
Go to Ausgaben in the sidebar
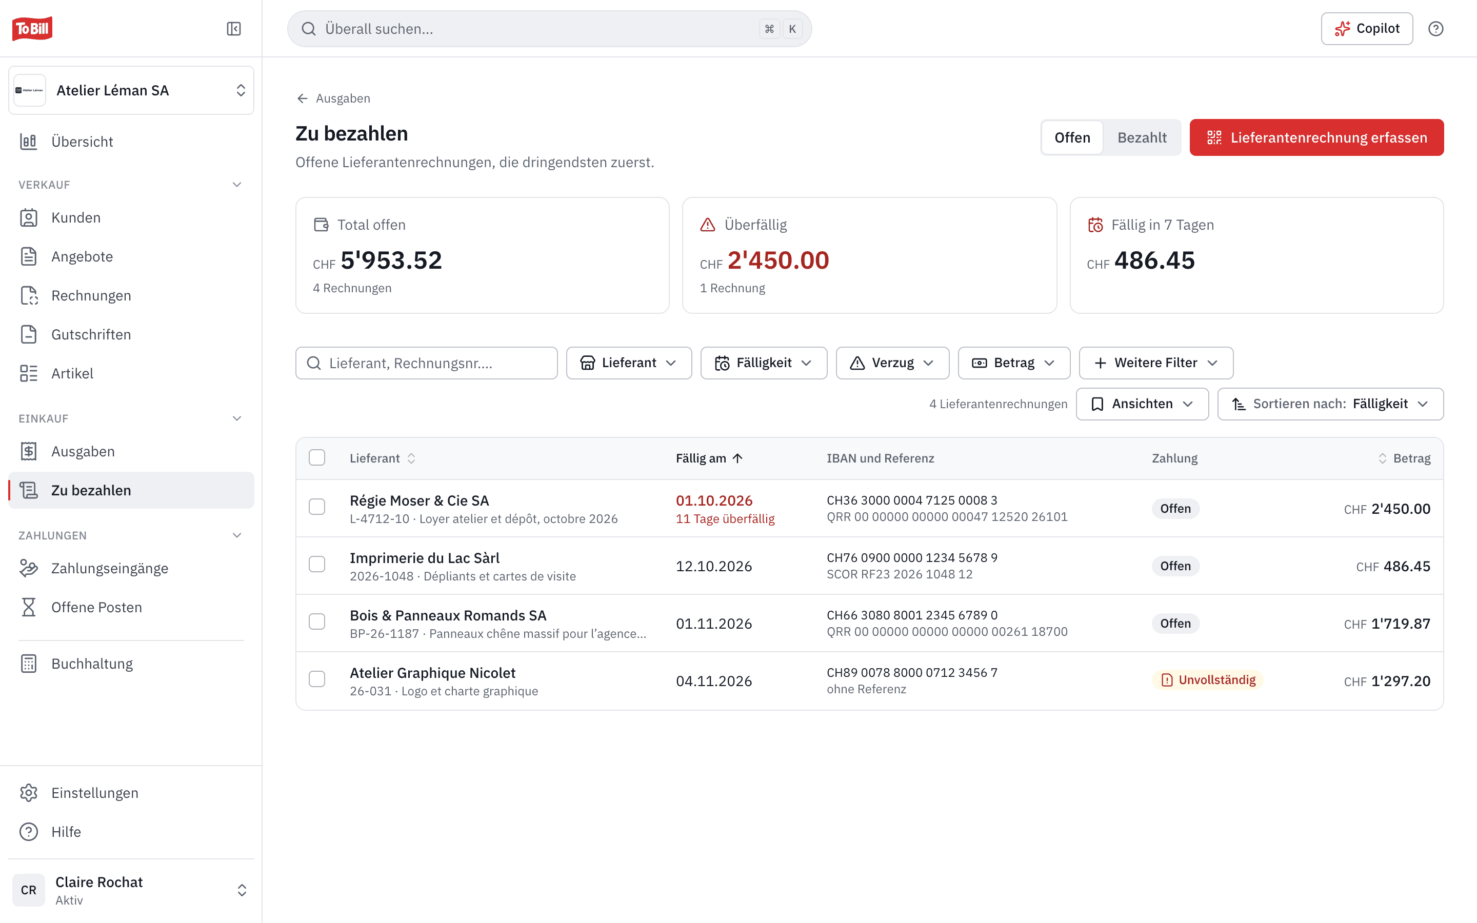click(x=131, y=452)
